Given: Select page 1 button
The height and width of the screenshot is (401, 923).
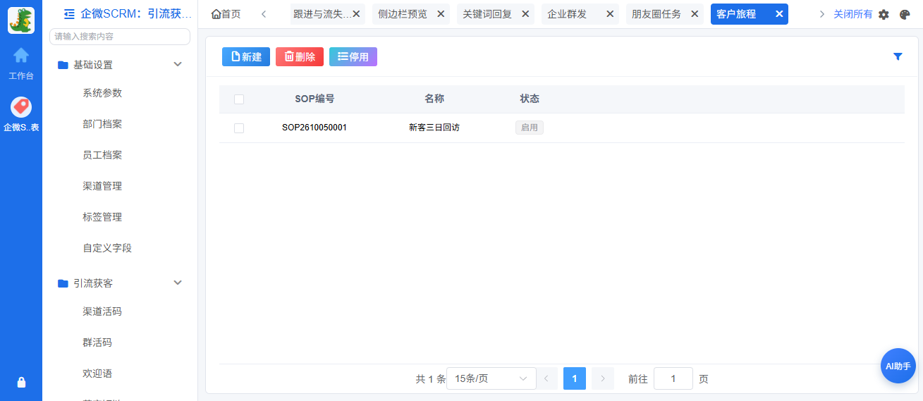Looking at the screenshot, I should [x=575, y=378].
